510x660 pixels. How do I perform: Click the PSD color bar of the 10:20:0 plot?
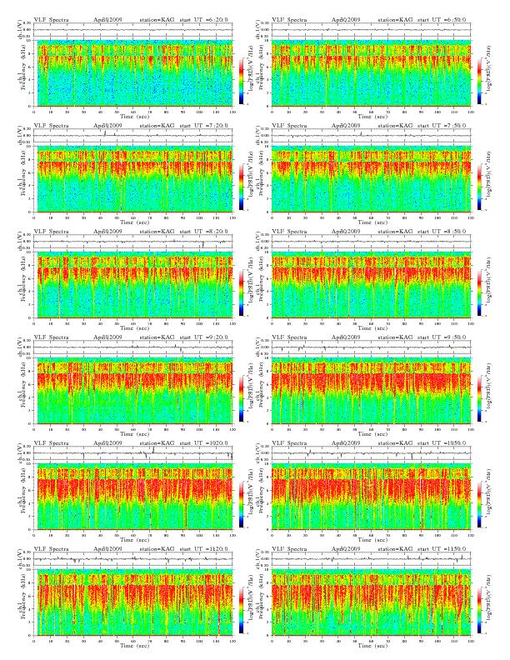[241, 504]
